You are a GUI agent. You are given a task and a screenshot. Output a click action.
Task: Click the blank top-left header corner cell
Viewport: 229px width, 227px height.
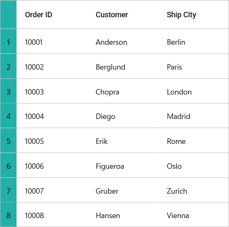[8, 15]
